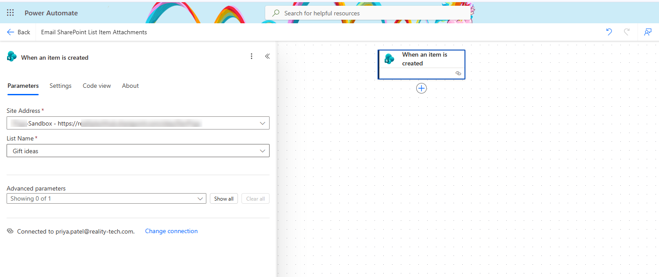This screenshot has width=659, height=277.
Task: Redo the last change
Action: [x=627, y=32]
